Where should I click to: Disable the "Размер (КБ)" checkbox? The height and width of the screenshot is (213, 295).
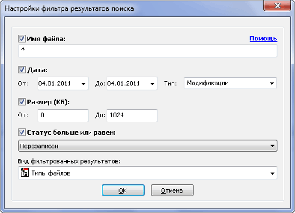tap(22, 101)
